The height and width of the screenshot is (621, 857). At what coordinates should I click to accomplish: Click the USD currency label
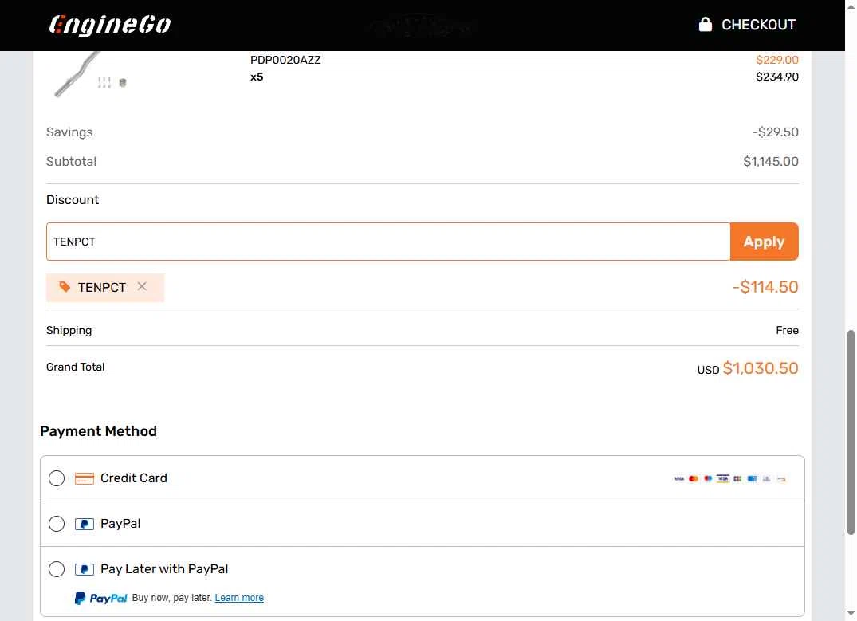click(708, 370)
